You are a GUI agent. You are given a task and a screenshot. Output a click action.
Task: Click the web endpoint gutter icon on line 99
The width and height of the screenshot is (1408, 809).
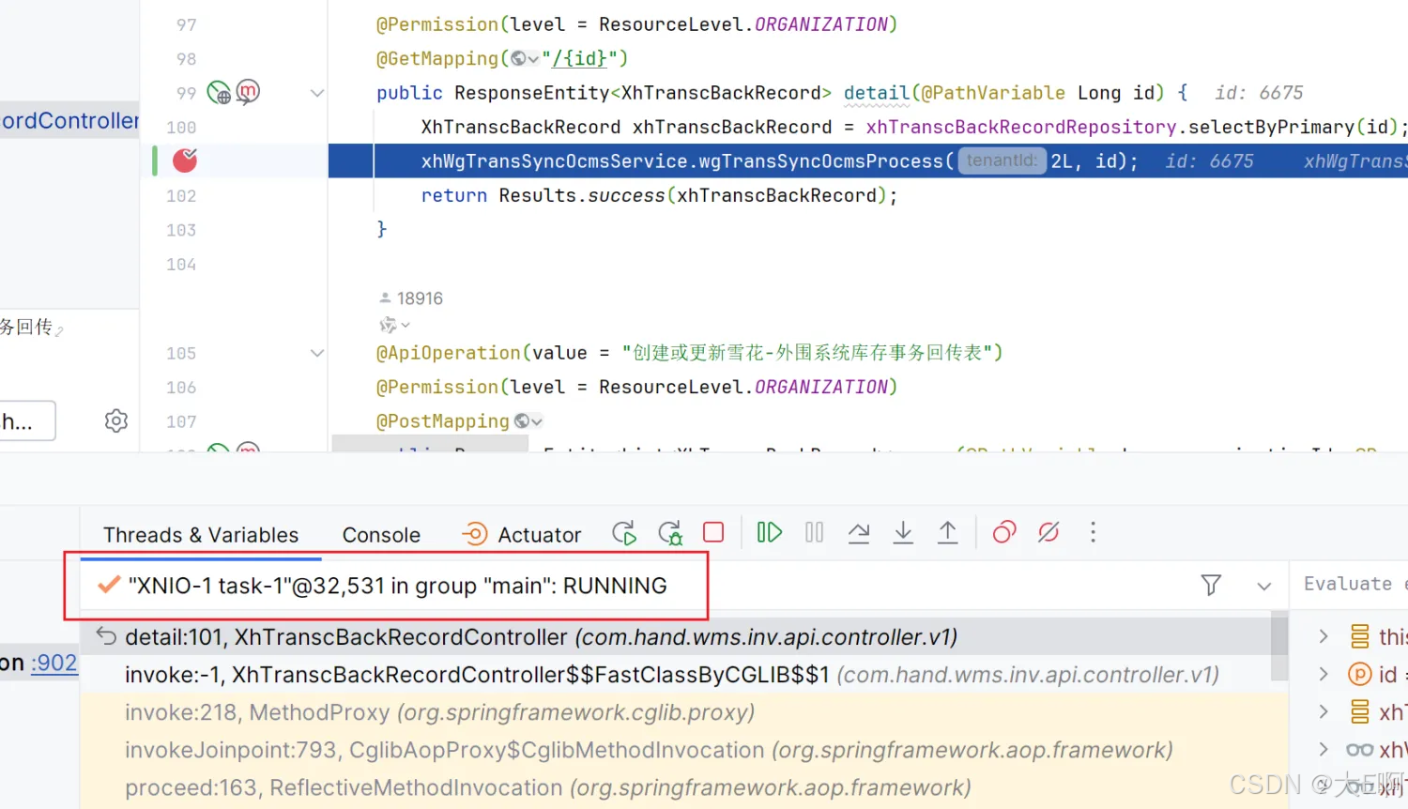click(219, 92)
